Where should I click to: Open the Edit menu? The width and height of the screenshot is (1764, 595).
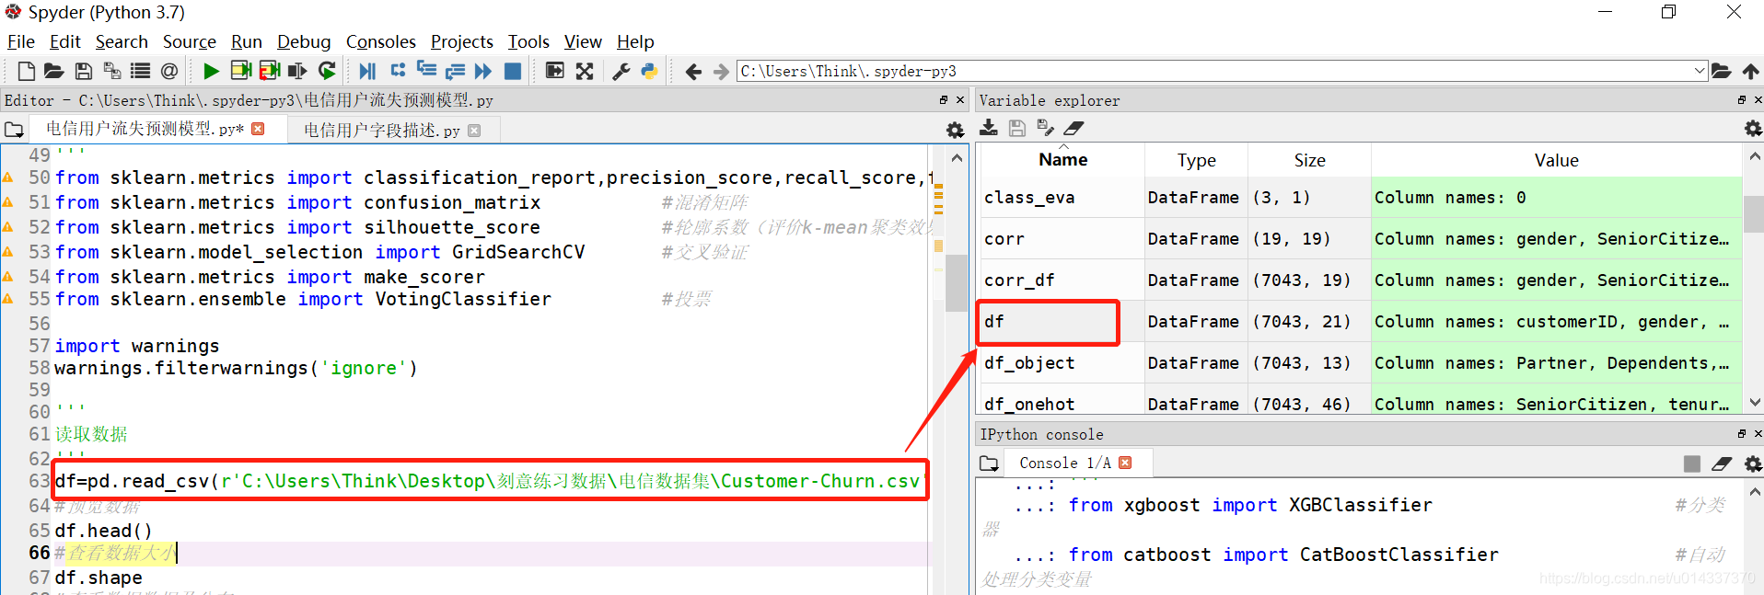65,41
